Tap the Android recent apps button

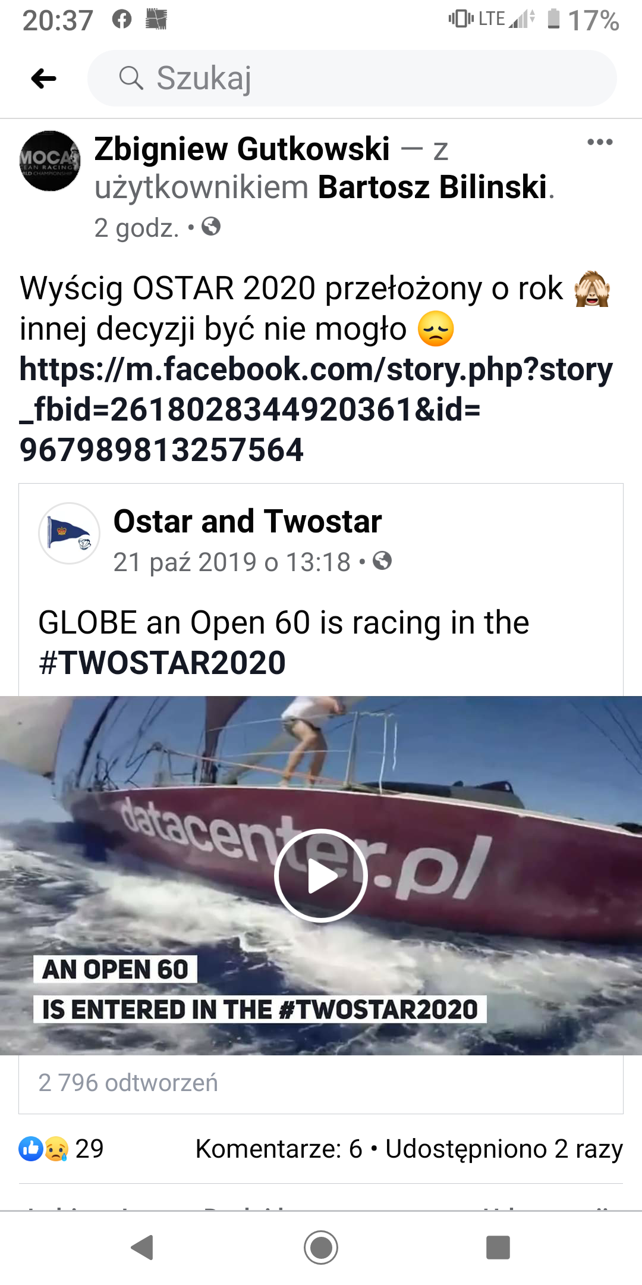pos(498,1248)
